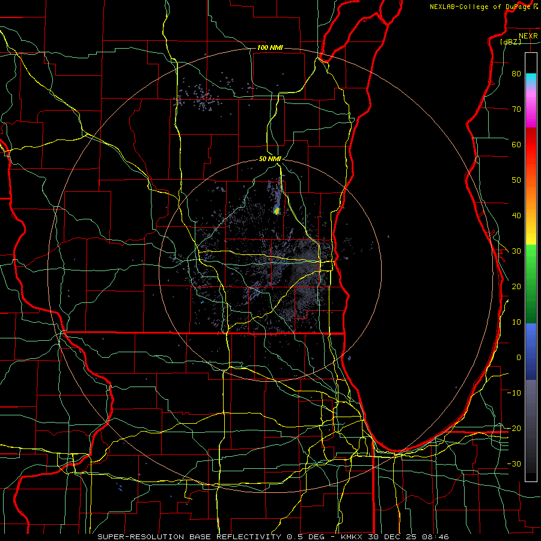The width and height of the screenshot is (541, 541).
Task: Pick the cyan segment of the color bar
Action: point(531,79)
